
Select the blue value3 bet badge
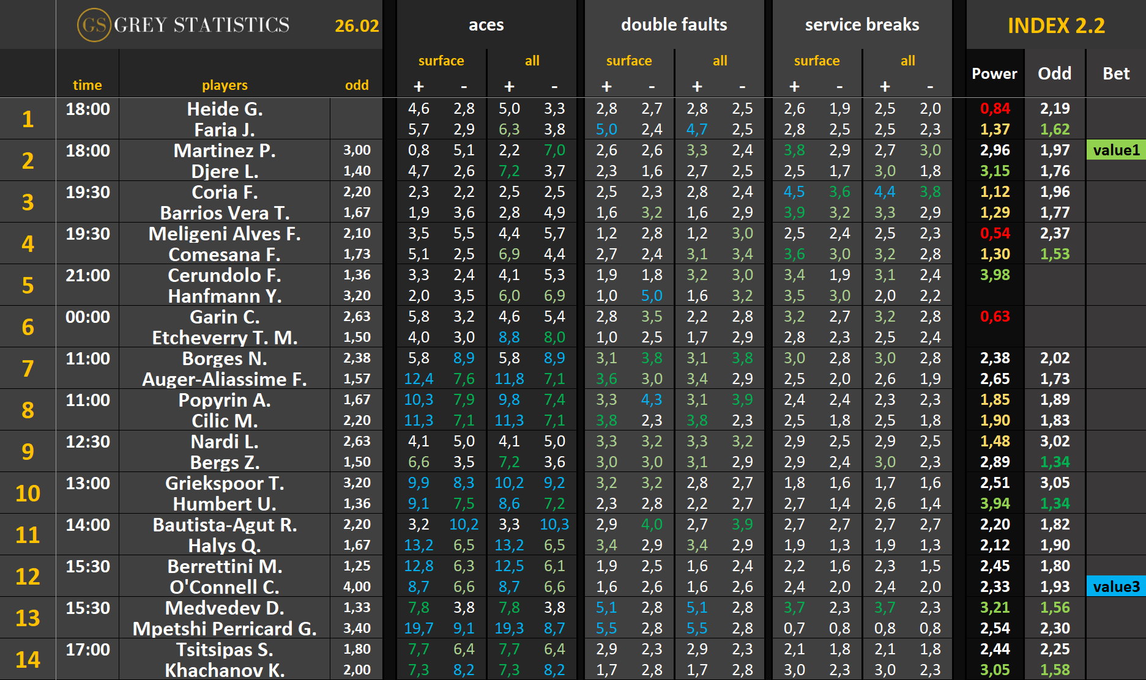[1115, 587]
